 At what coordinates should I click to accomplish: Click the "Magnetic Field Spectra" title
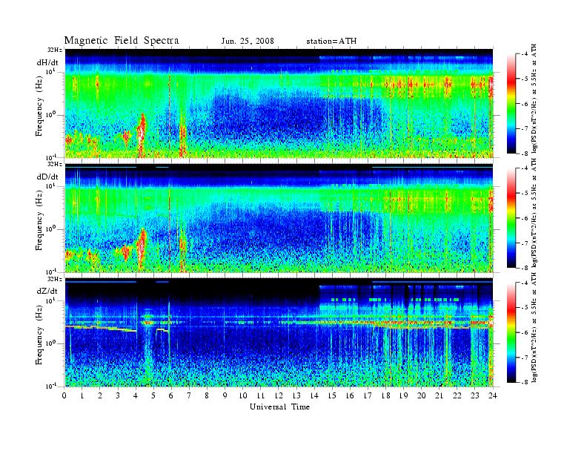(x=122, y=41)
